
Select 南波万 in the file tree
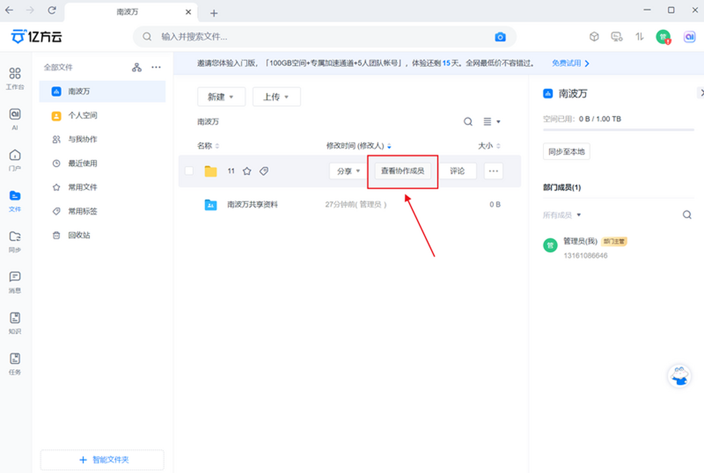point(102,91)
